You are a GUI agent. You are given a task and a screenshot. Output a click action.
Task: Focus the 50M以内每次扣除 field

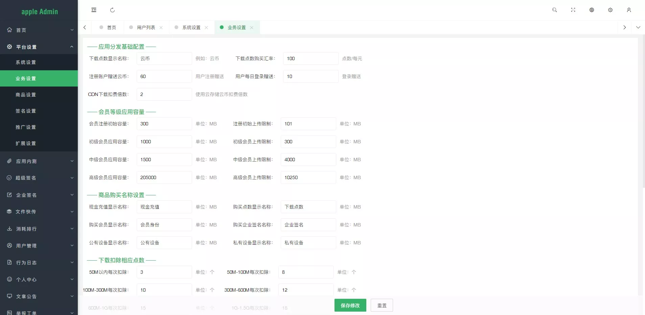click(x=164, y=272)
